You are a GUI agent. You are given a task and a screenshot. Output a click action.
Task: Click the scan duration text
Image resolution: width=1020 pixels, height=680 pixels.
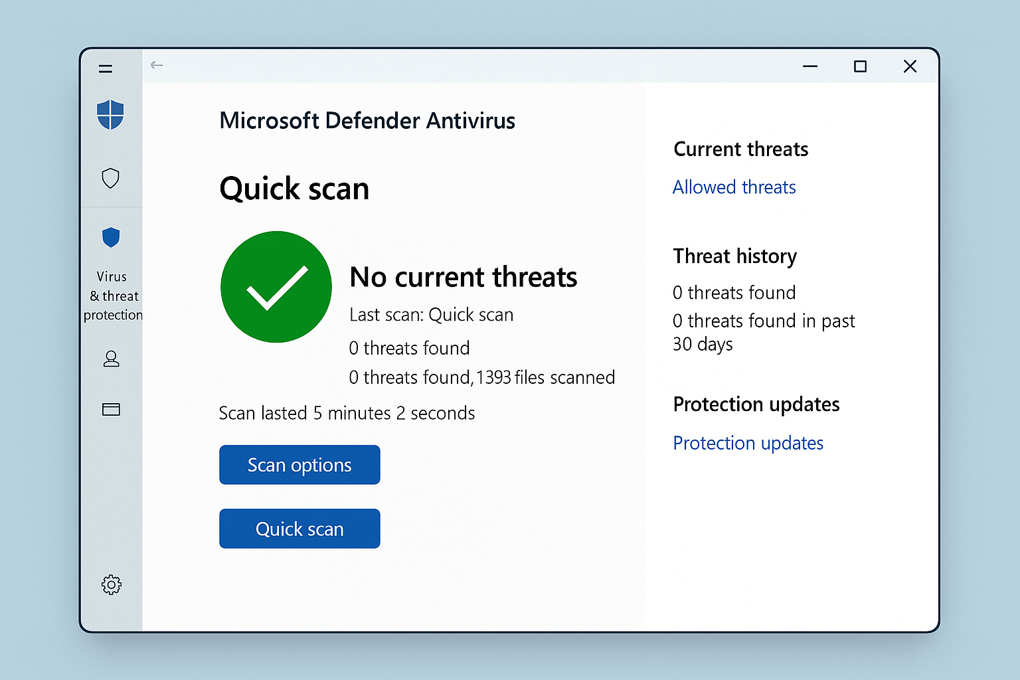click(x=347, y=412)
